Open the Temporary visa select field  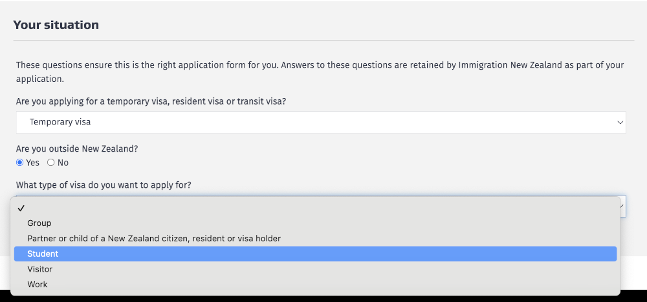tap(320, 122)
